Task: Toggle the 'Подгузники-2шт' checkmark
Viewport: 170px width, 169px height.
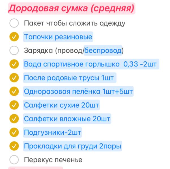Action: coord(14,132)
